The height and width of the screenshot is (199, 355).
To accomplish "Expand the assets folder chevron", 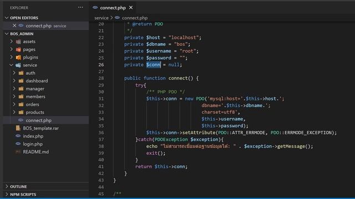I will [x=11, y=41].
